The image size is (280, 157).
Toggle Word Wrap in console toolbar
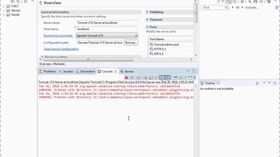point(157,78)
